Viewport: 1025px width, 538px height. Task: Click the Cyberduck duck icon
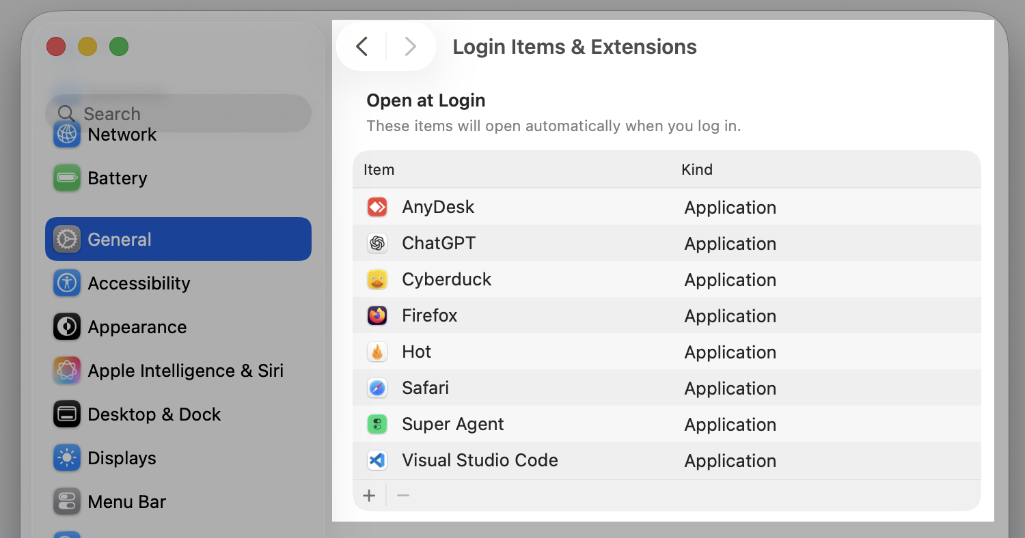coord(377,279)
